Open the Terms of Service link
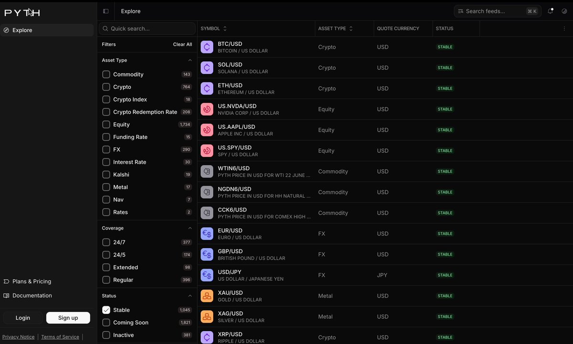Viewport: 573px width, 344px height. point(60,337)
